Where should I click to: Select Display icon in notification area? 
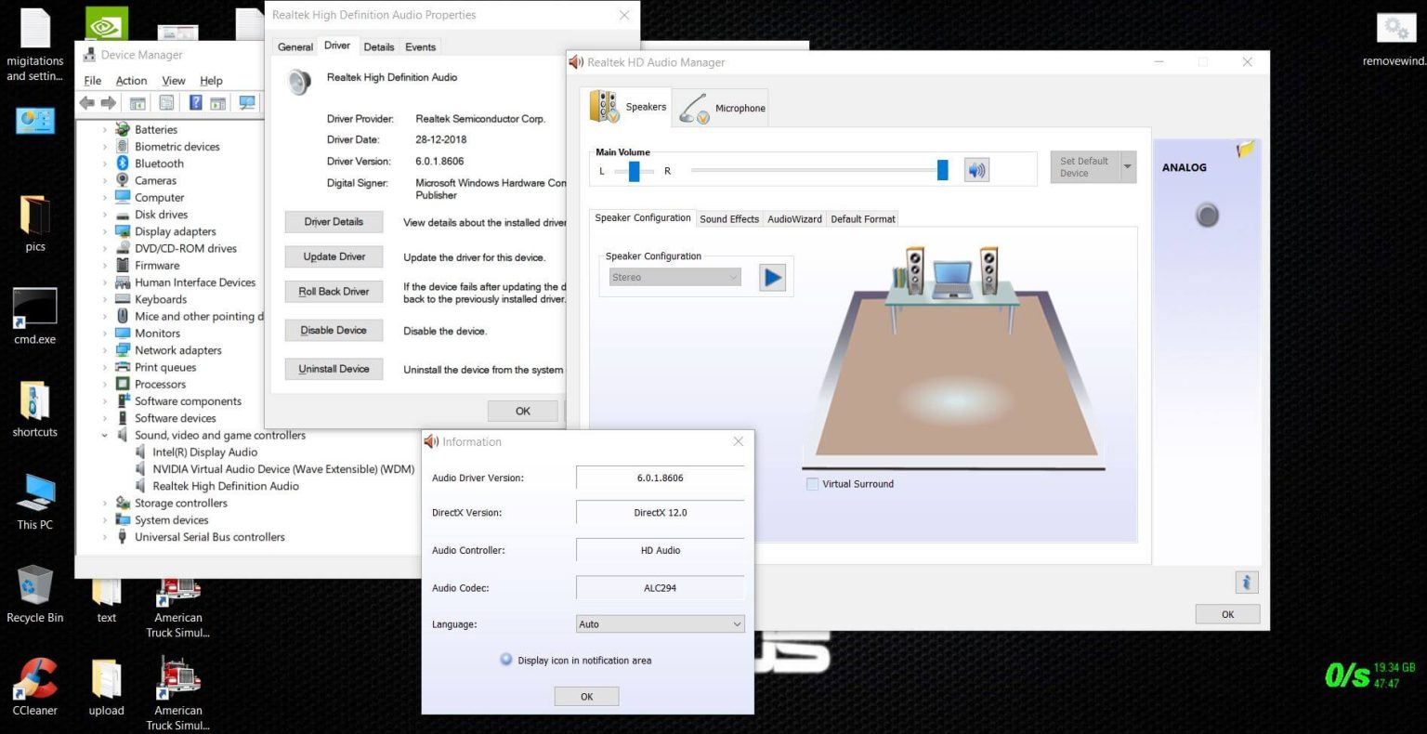coord(506,660)
